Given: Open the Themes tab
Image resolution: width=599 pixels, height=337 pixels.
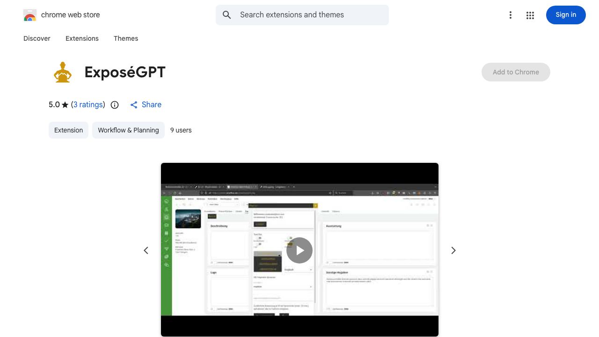Looking at the screenshot, I should coord(126,38).
